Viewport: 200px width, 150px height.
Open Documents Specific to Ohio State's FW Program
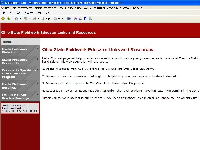click(20, 73)
